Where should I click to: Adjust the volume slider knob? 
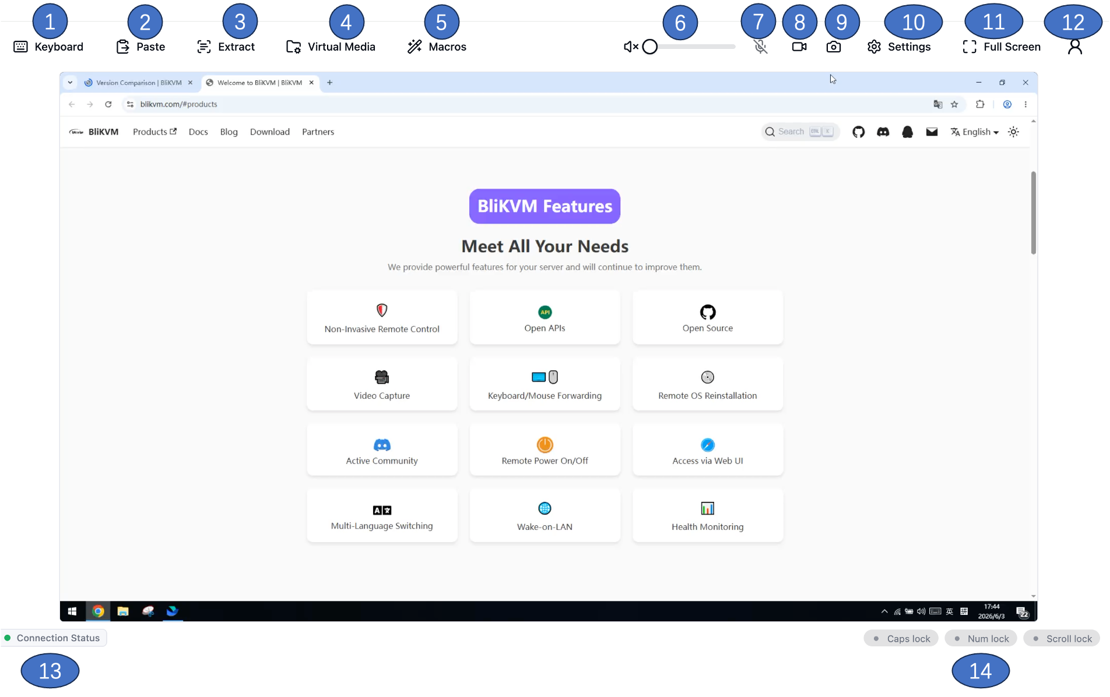(650, 47)
